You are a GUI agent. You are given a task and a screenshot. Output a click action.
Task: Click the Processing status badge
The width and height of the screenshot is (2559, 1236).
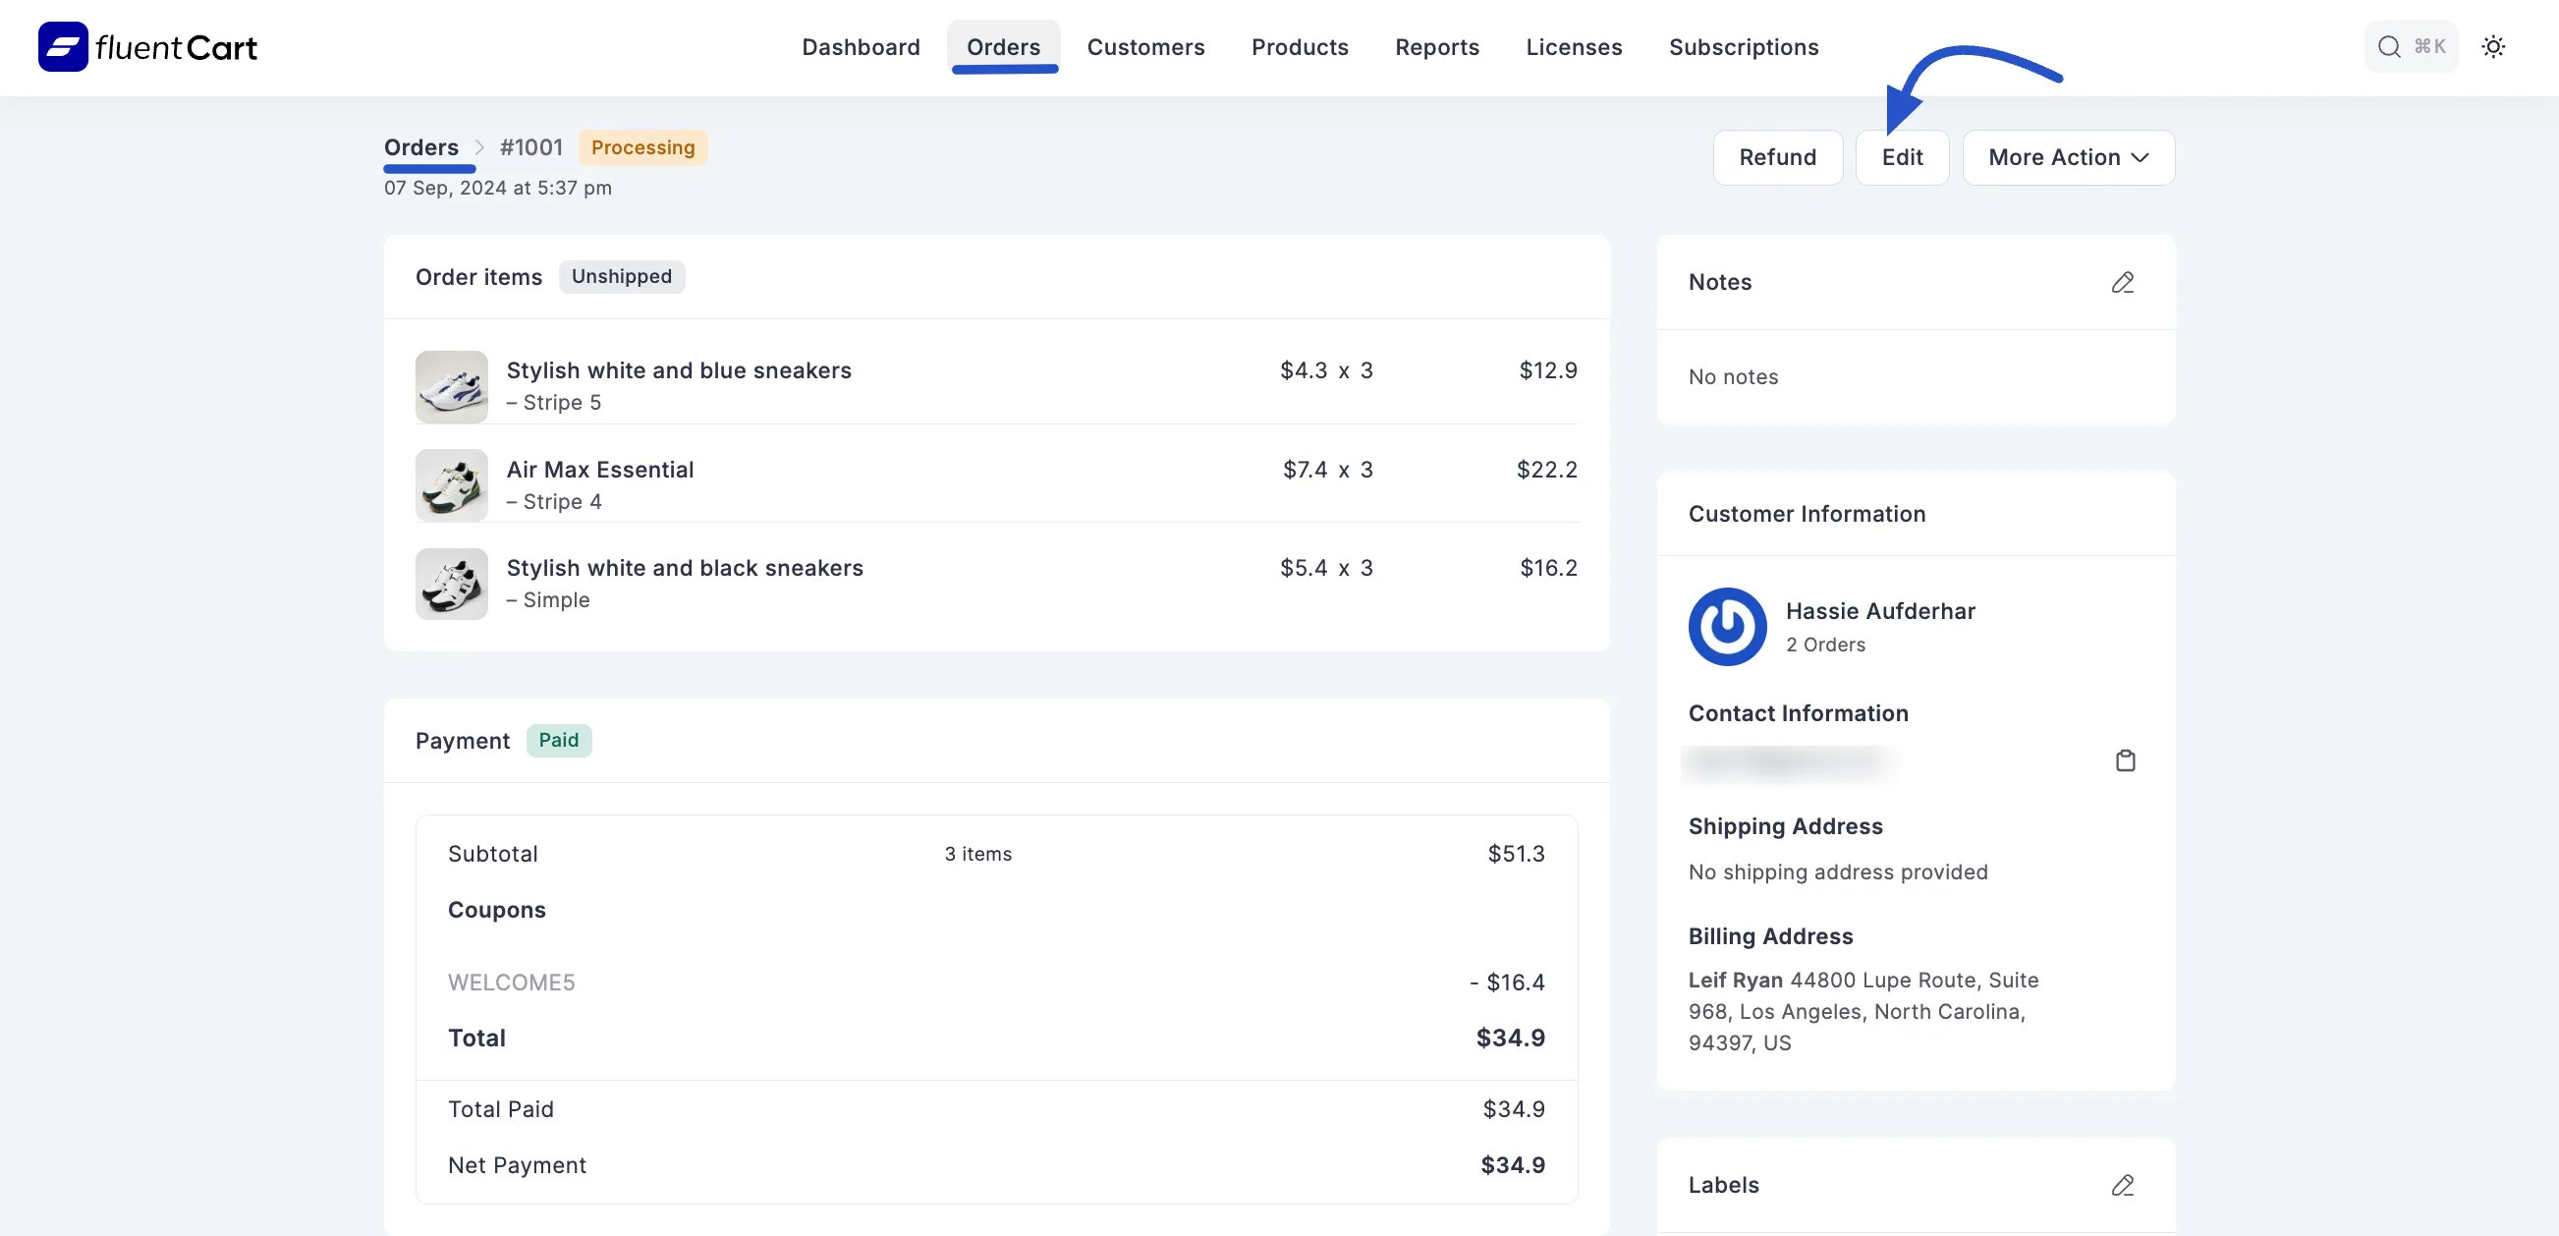click(641, 147)
